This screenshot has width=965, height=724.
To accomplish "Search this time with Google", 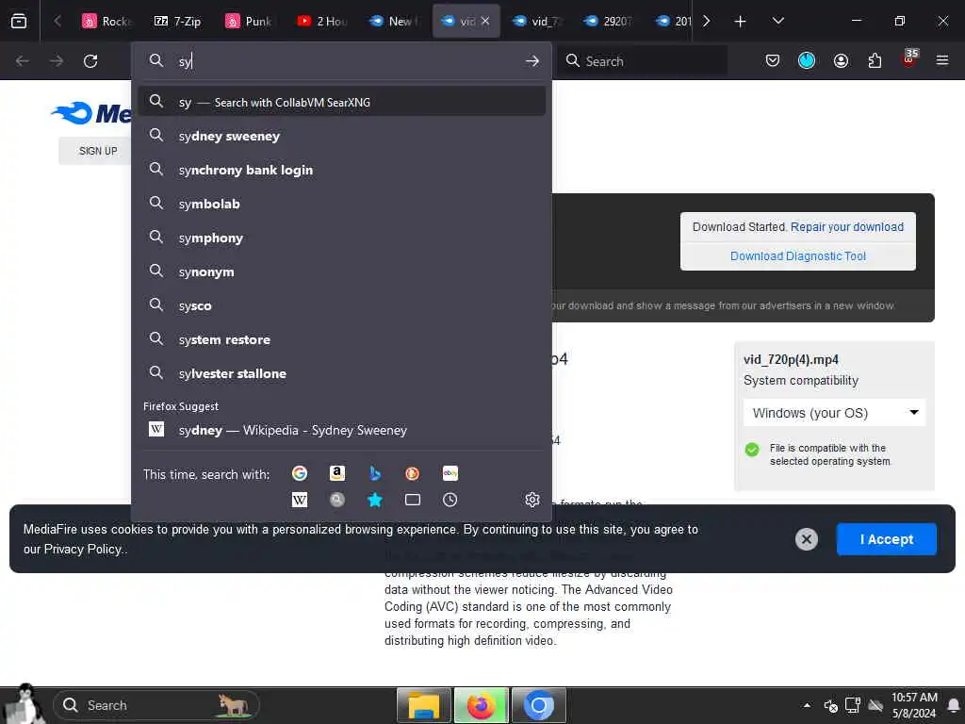I will (x=300, y=473).
